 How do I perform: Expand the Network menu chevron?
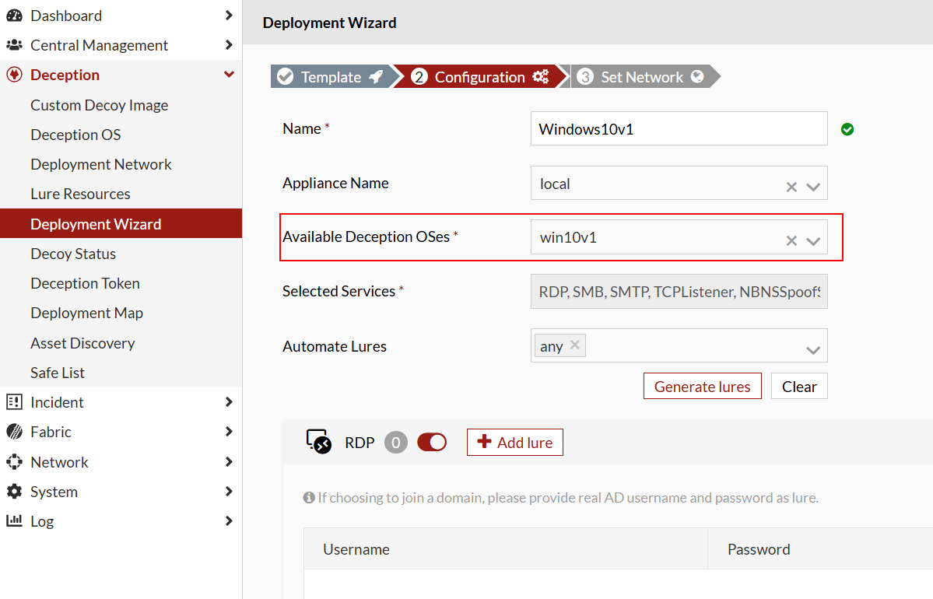[x=229, y=462]
